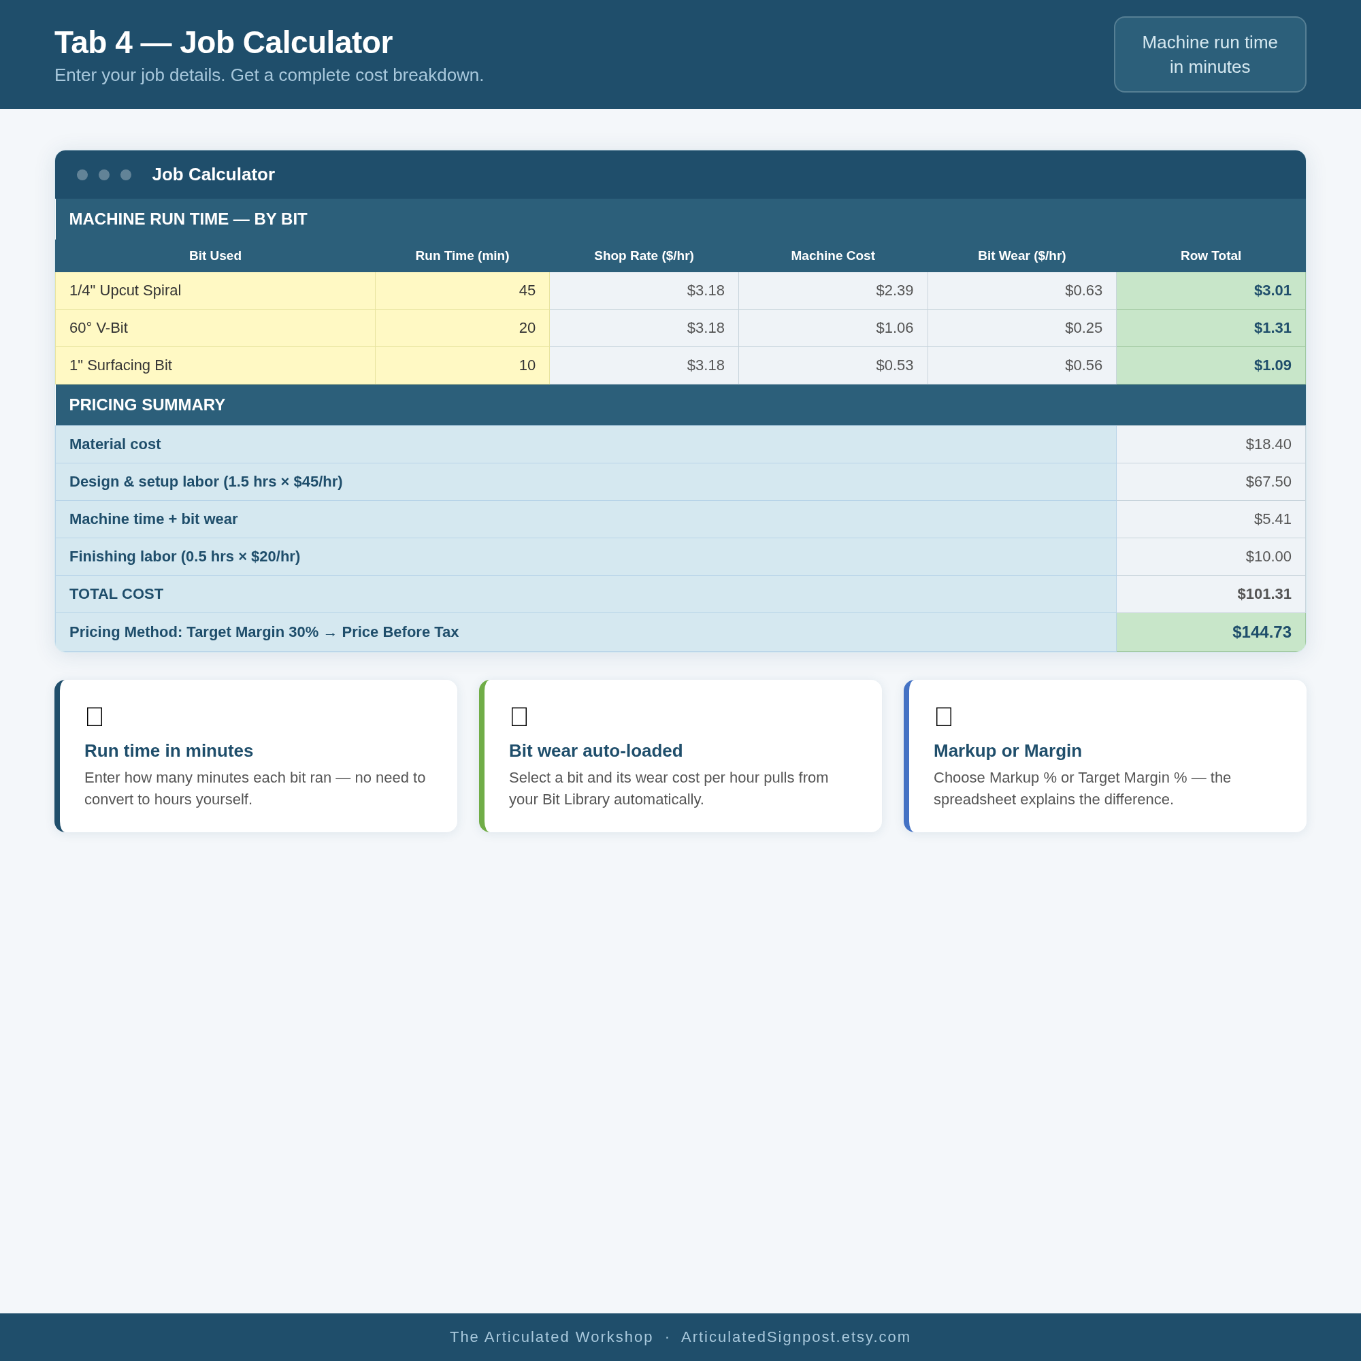This screenshot has width=1361, height=1361.
Task: Click the run time cell showing 45
Action: coord(462,291)
